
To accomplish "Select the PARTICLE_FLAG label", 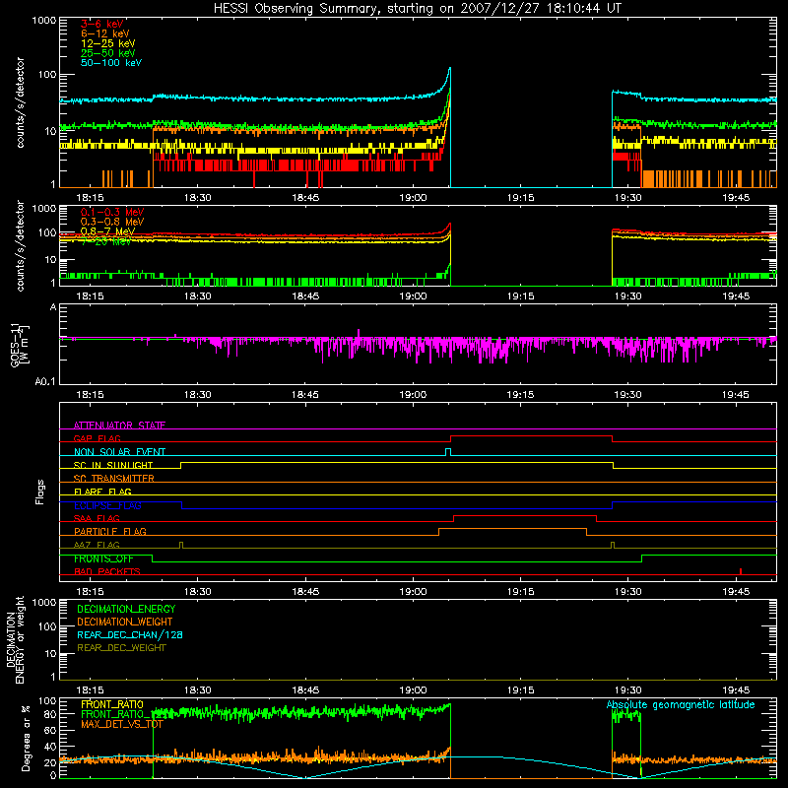I will [110, 531].
